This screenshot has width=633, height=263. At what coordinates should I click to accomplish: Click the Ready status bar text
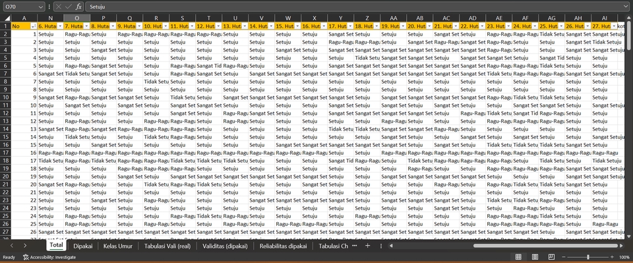tap(9, 257)
